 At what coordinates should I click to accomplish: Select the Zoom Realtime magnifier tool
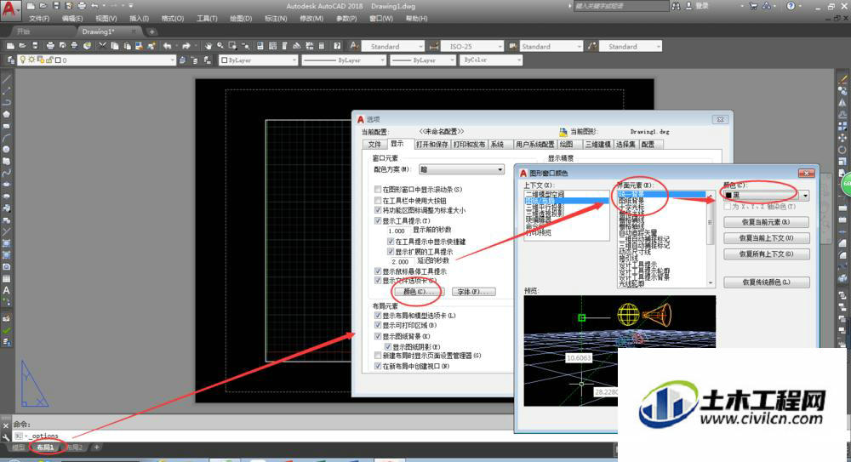tap(220, 46)
